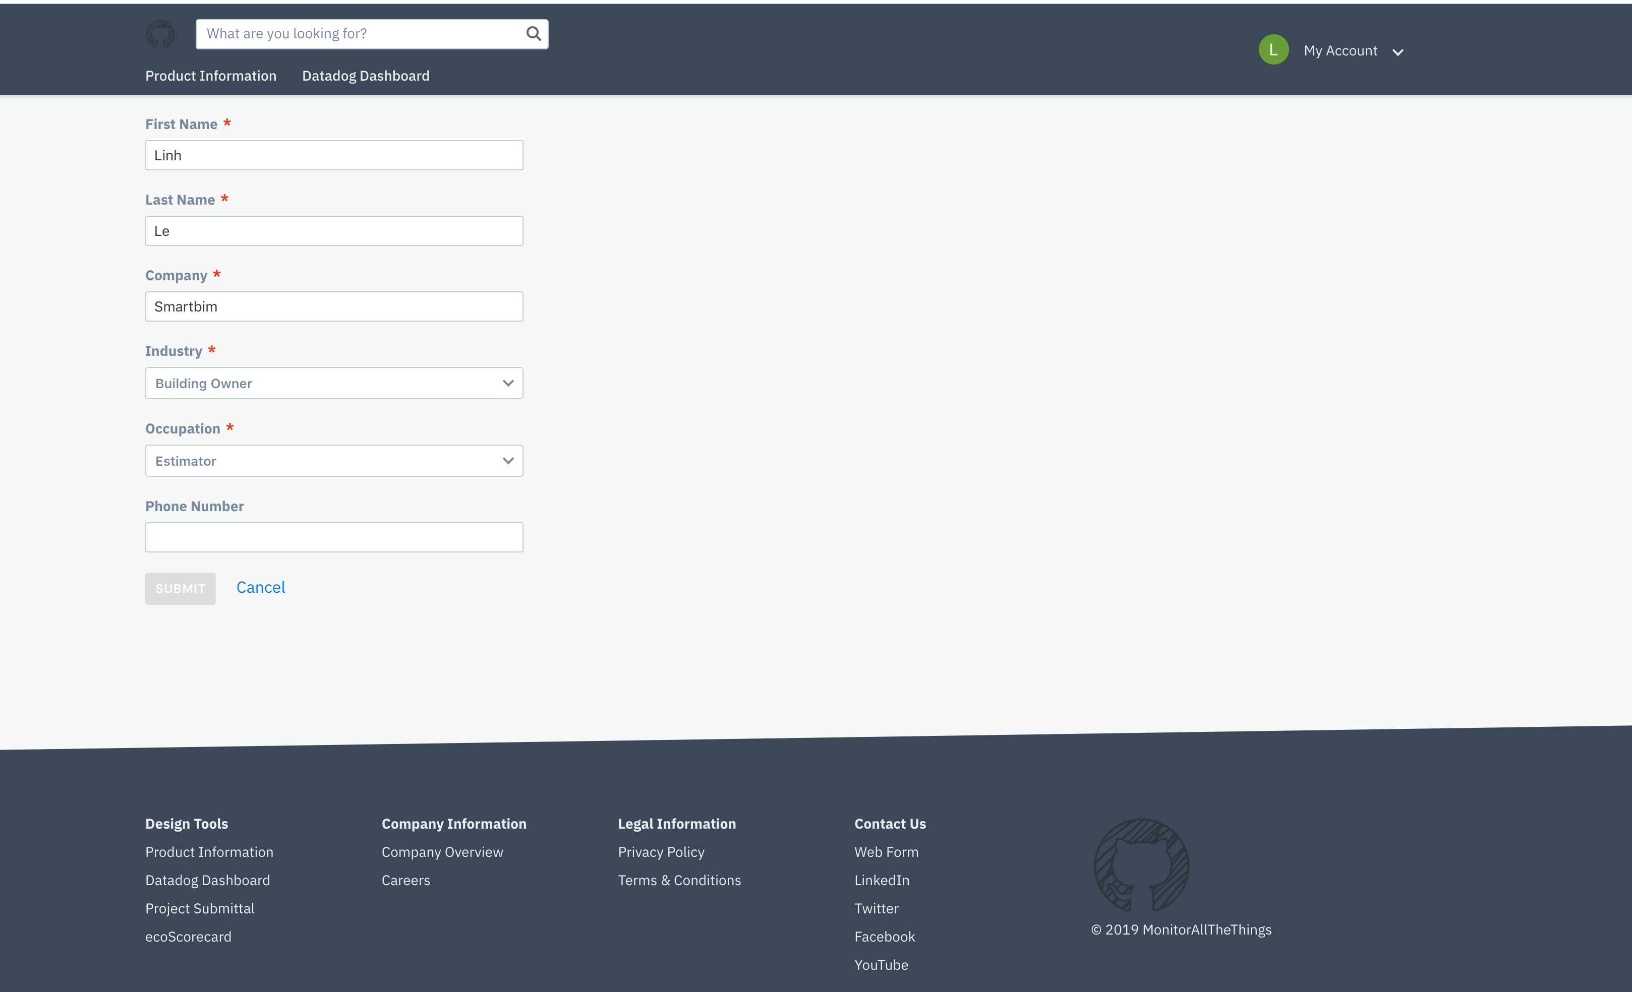Open Datadog Dashboard in top navigation

click(366, 76)
